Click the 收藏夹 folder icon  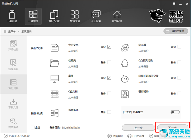(55, 63)
